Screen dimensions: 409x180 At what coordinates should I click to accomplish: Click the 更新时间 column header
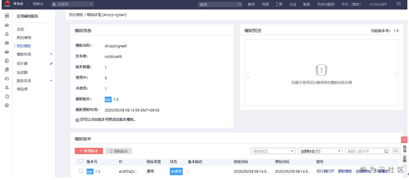tap(282, 162)
